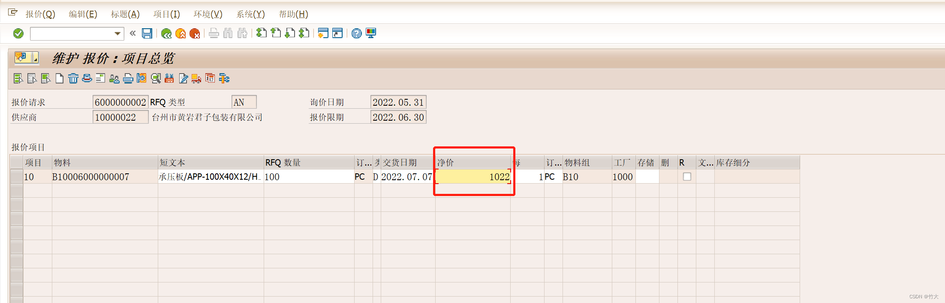Screen dimensions: 945x303
Task: Click the Find Next binoculars icon
Action: pos(243,33)
